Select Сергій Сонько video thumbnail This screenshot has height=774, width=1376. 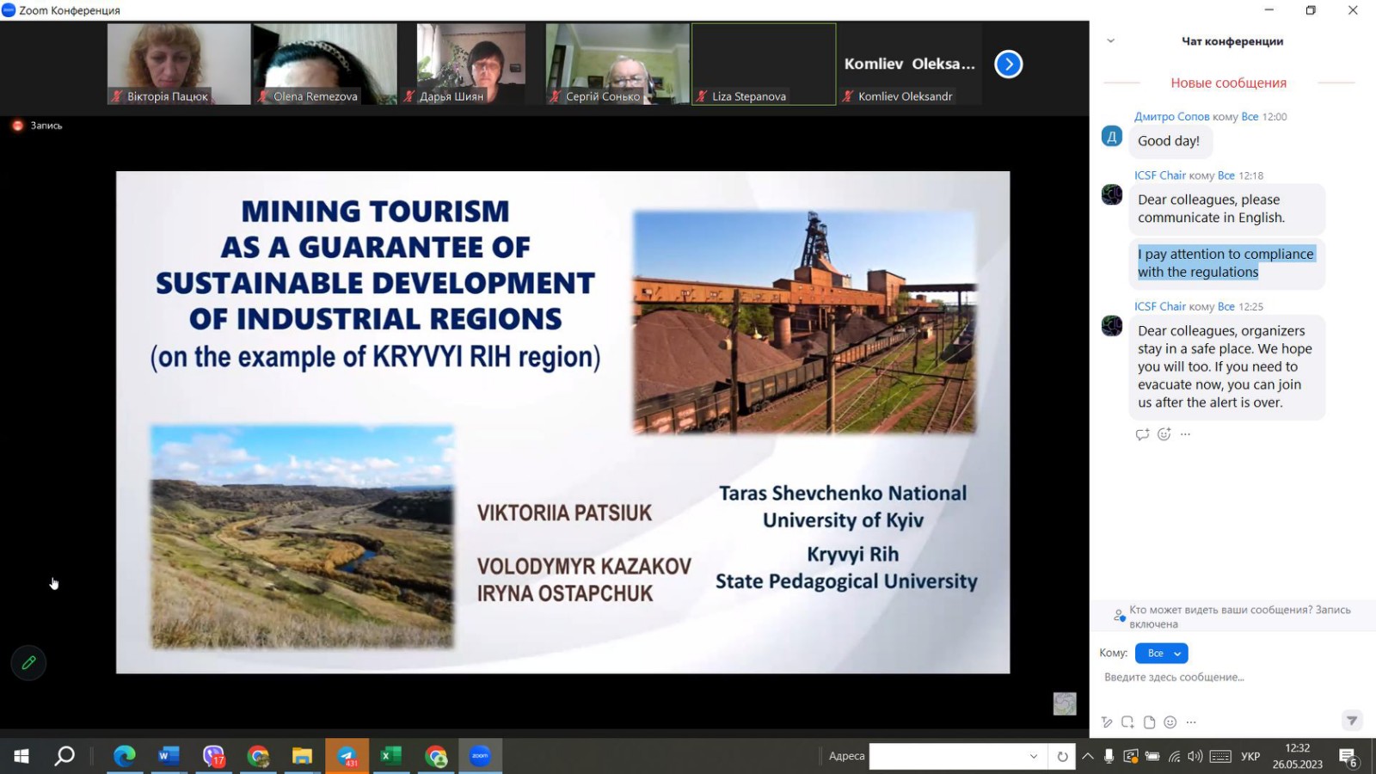(x=617, y=64)
